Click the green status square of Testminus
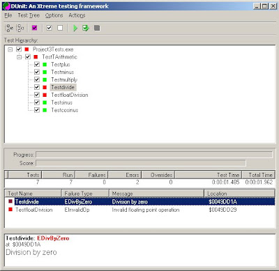279x271 pixels. point(45,72)
